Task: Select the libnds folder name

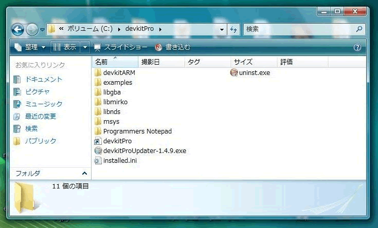Action: point(112,112)
